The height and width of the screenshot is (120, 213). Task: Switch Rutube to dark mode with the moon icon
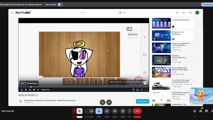(x=190, y=13)
